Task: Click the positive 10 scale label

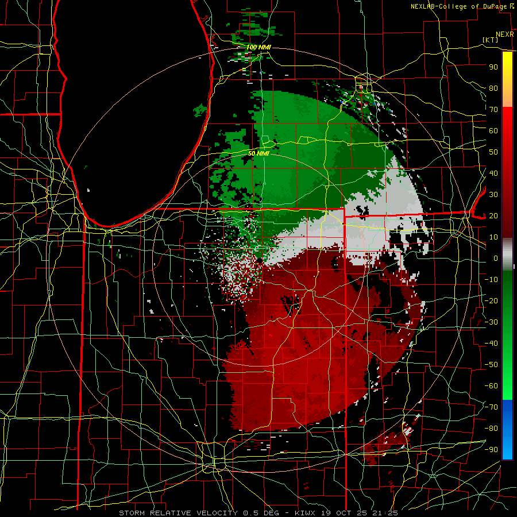Action: [x=493, y=237]
